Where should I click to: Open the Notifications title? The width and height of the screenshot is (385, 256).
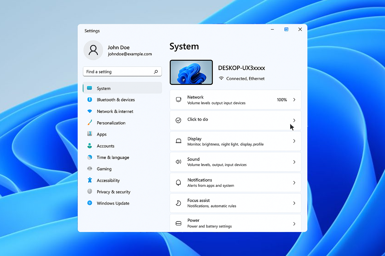point(200,180)
